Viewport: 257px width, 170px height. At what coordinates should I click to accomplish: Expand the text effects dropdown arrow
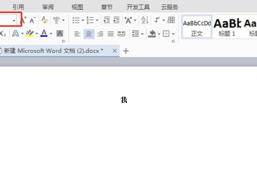pos(22,34)
